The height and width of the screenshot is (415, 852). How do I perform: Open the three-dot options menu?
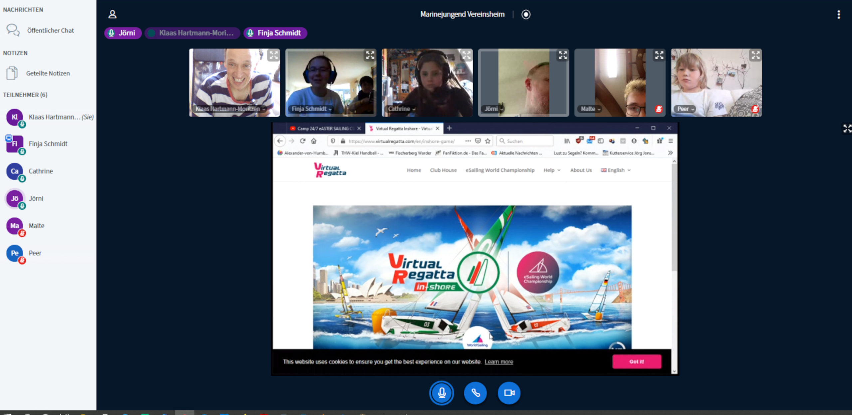tap(839, 14)
